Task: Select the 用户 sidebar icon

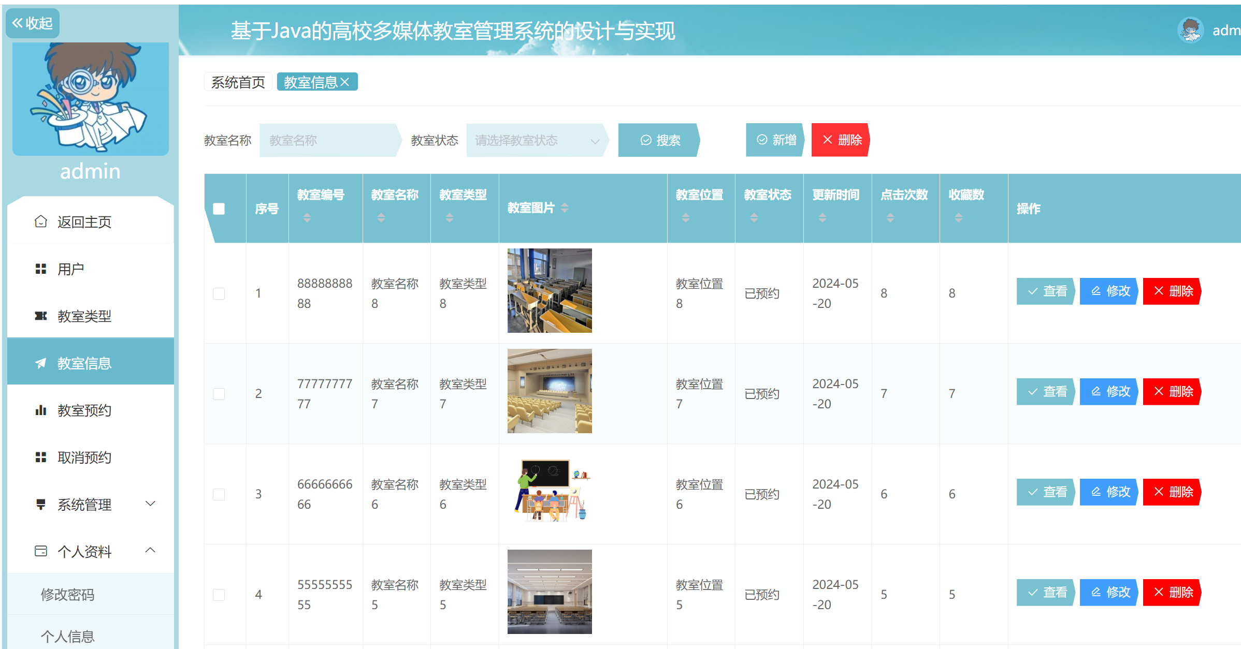Action: 41,268
